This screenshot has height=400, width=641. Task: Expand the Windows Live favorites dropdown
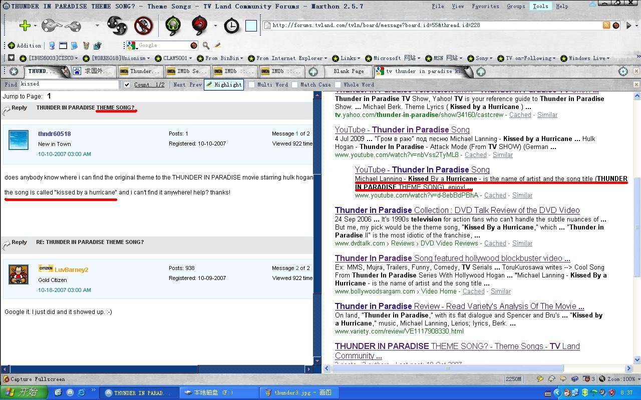click(x=586, y=58)
